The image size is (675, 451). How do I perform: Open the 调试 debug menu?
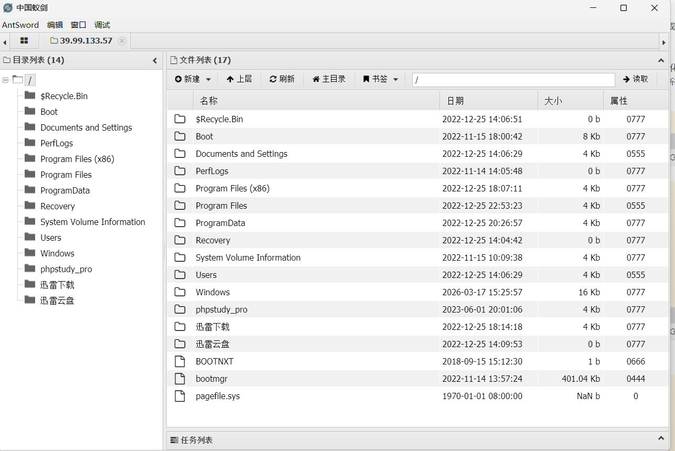coord(102,25)
